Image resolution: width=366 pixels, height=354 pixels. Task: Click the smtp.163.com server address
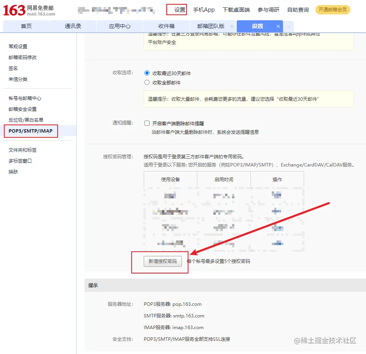(x=188, y=316)
